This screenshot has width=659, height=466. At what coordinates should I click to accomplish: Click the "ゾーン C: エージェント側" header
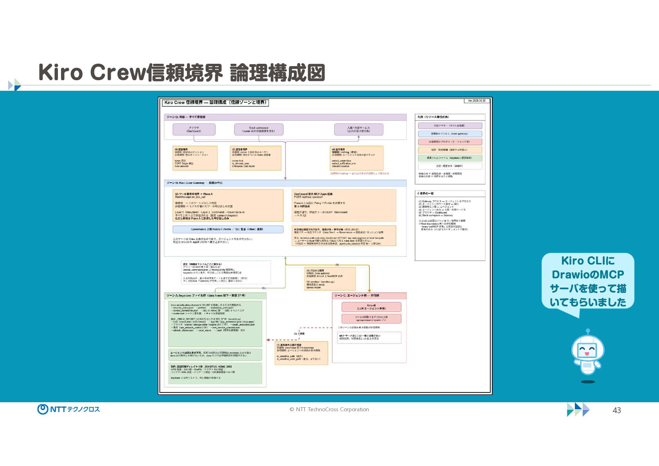369,296
